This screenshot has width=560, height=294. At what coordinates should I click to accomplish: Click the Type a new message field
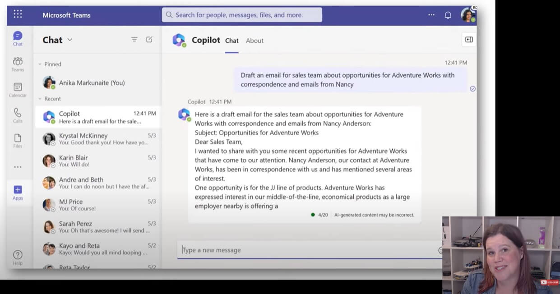coord(307,250)
